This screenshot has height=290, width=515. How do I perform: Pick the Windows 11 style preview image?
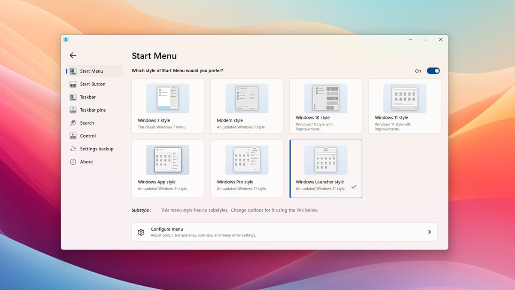coord(405,98)
